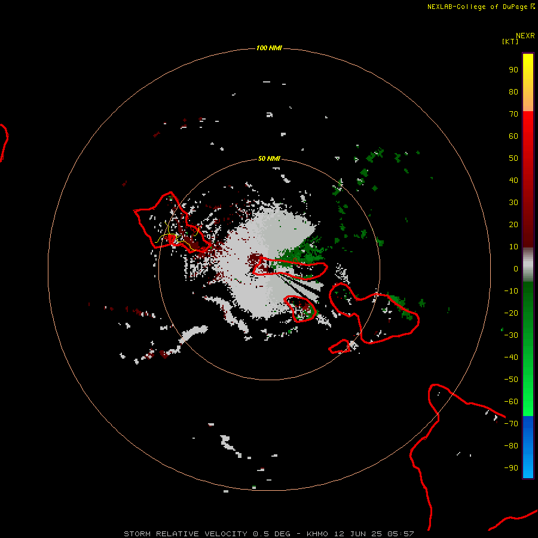Click the -10 value on velocity scale

pyautogui.click(x=511, y=291)
